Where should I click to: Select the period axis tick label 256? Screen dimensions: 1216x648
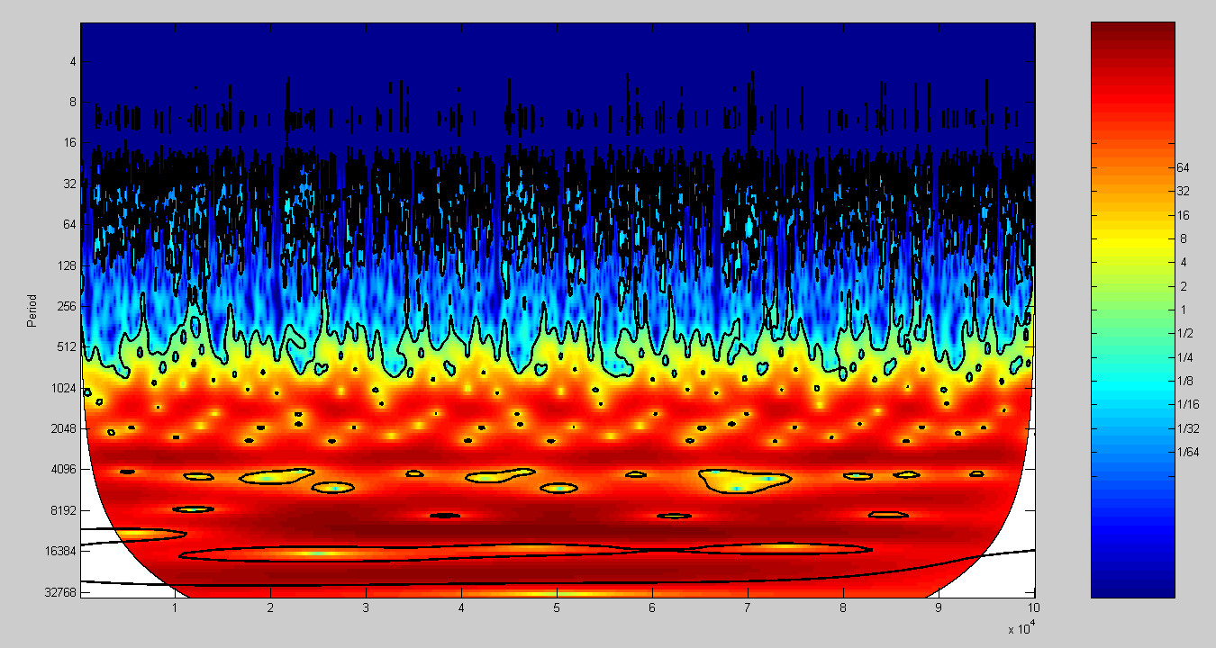[x=68, y=307]
